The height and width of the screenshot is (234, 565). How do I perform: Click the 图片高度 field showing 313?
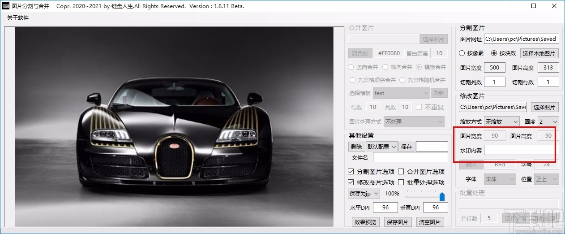(x=548, y=68)
